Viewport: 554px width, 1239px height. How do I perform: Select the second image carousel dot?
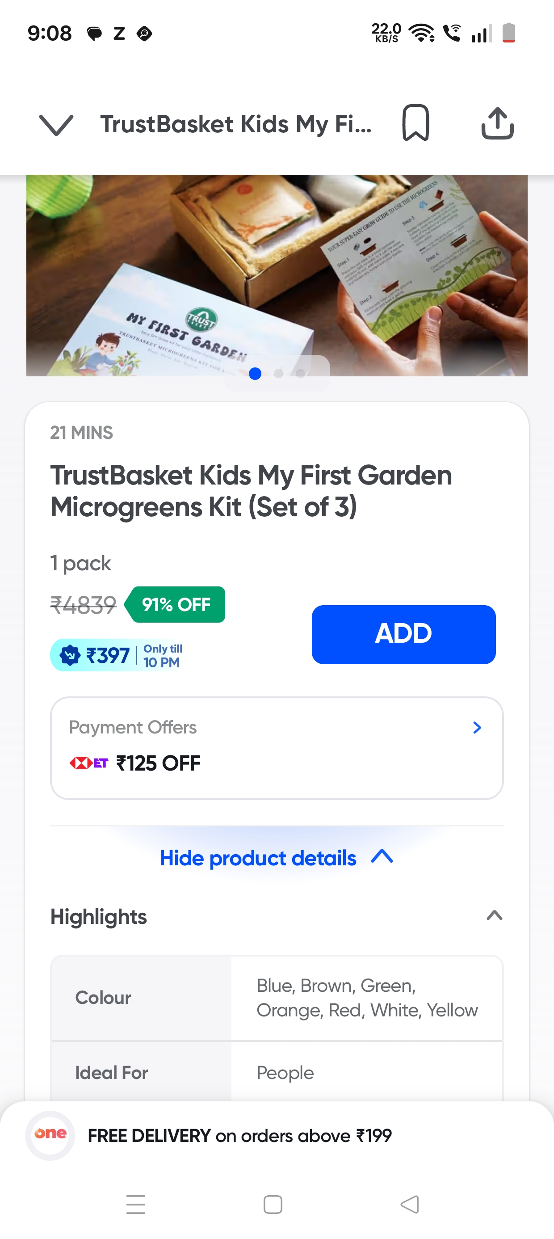pos(278,373)
